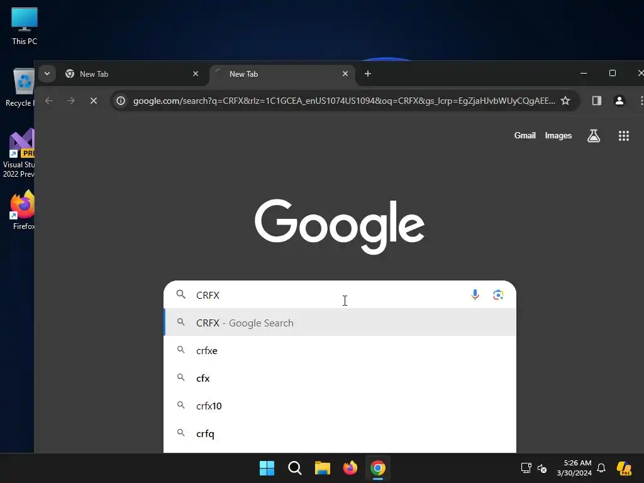Select the 'crfxe' suggestion
This screenshot has height=483, width=644.
[x=340, y=350]
